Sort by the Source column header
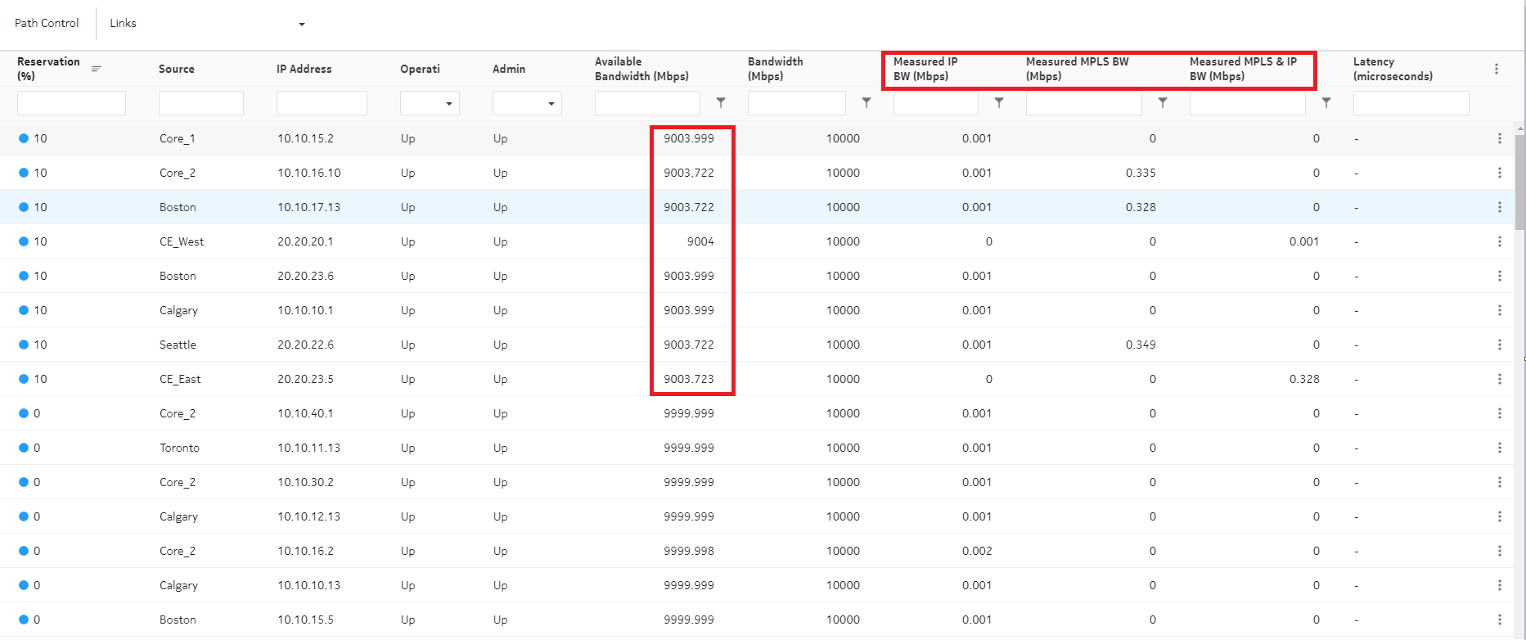 click(x=177, y=70)
